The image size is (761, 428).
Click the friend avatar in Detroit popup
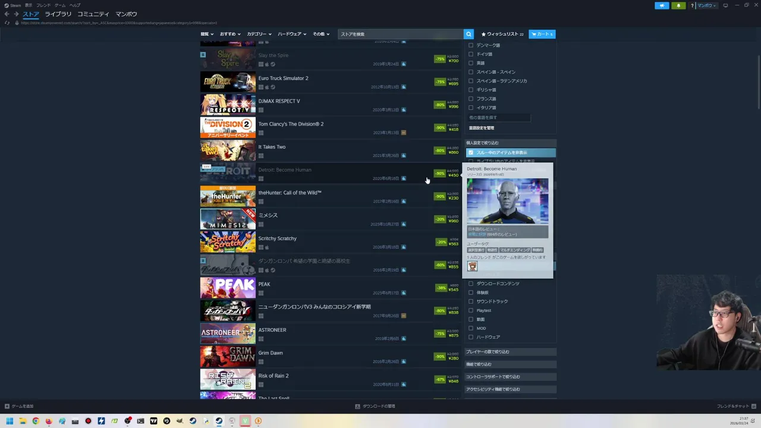(x=472, y=266)
